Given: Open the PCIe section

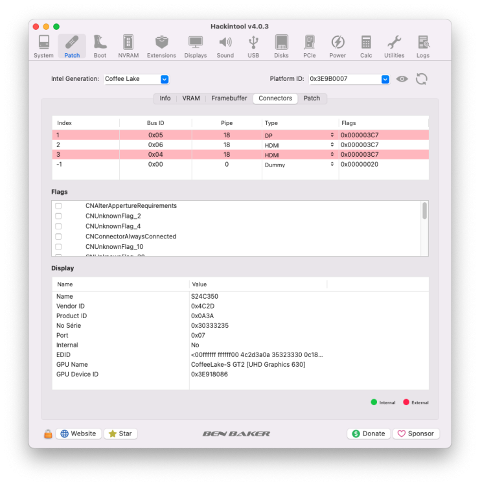Looking at the screenshot, I should click(x=310, y=47).
